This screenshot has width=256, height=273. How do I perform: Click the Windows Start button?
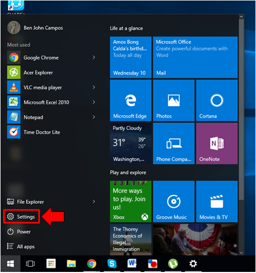pyautogui.click(x=11, y=264)
